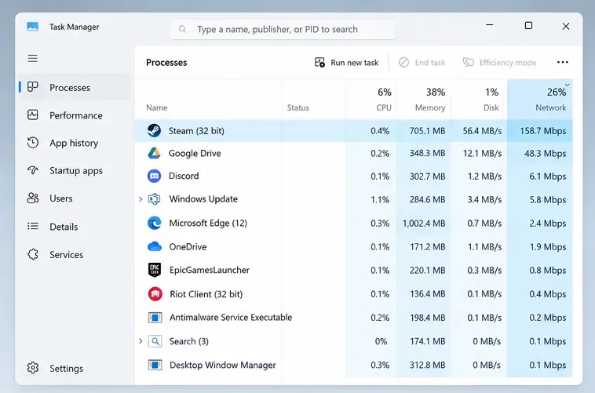Image resolution: width=595 pixels, height=393 pixels.
Task: Switch to the Services tab
Action: (67, 254)
